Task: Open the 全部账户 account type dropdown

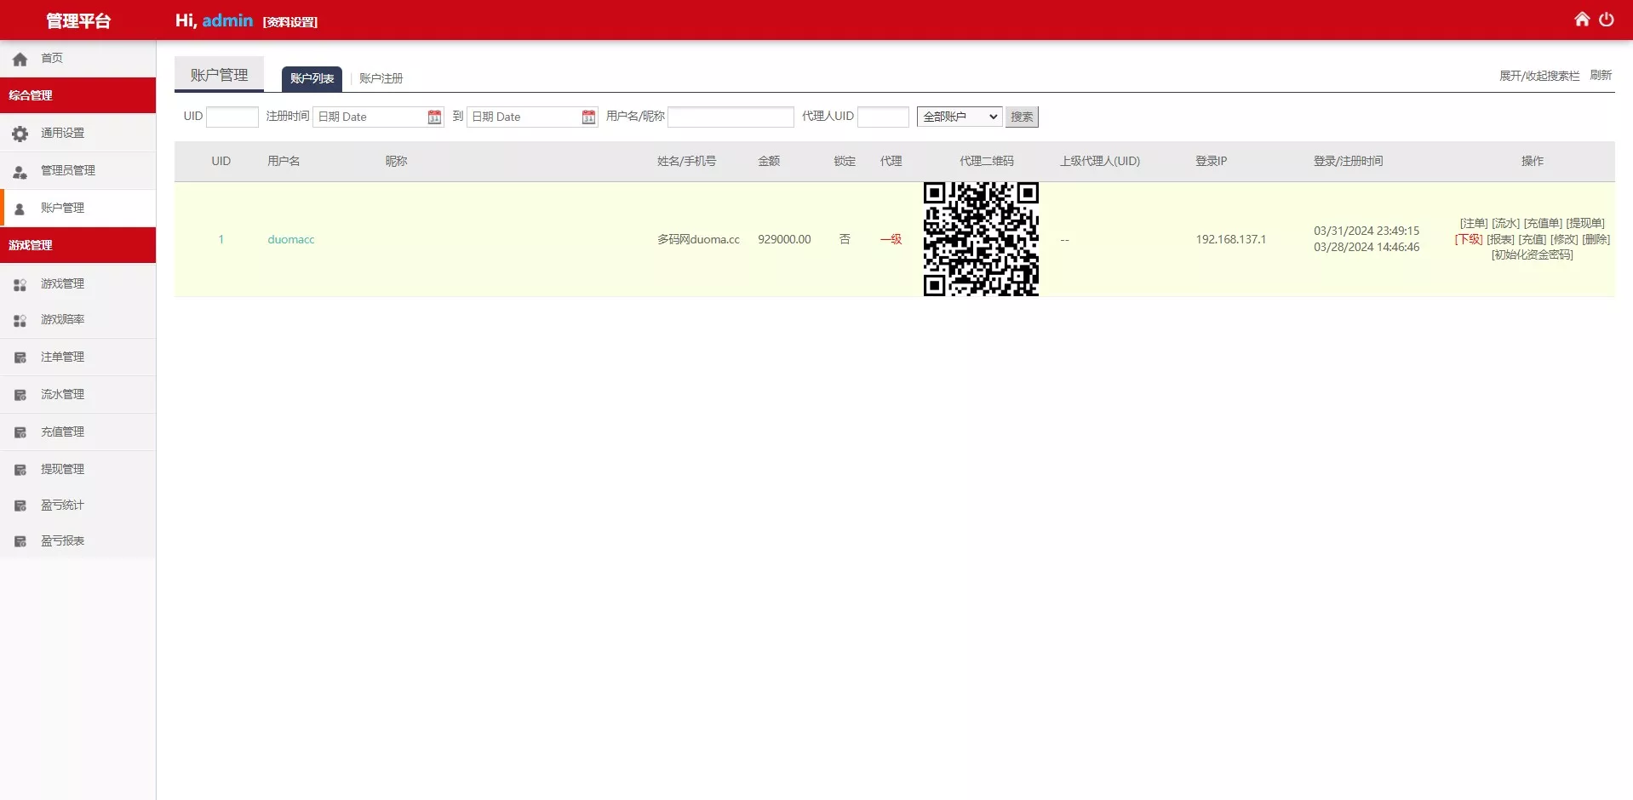Action: (x=959, y=117)
